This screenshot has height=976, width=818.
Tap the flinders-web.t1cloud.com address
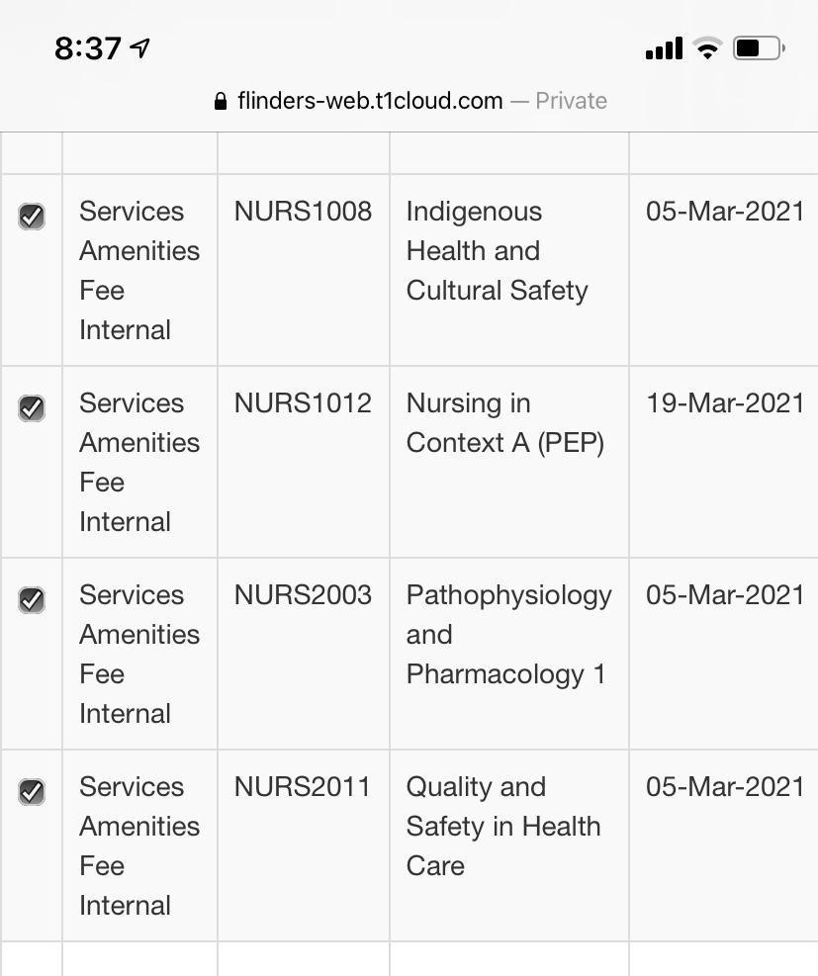point(370,101)
